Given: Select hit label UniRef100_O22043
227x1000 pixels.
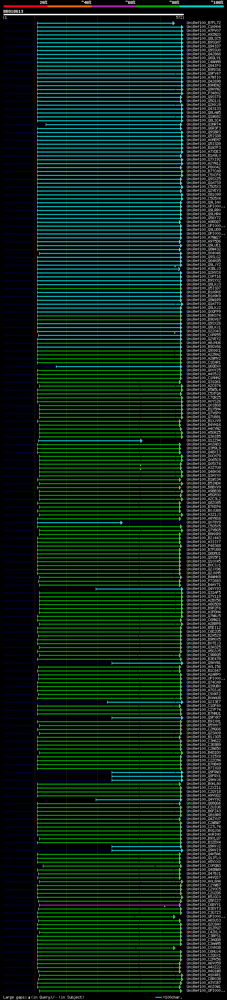Looking at the screenshot, I should point(204,331).
